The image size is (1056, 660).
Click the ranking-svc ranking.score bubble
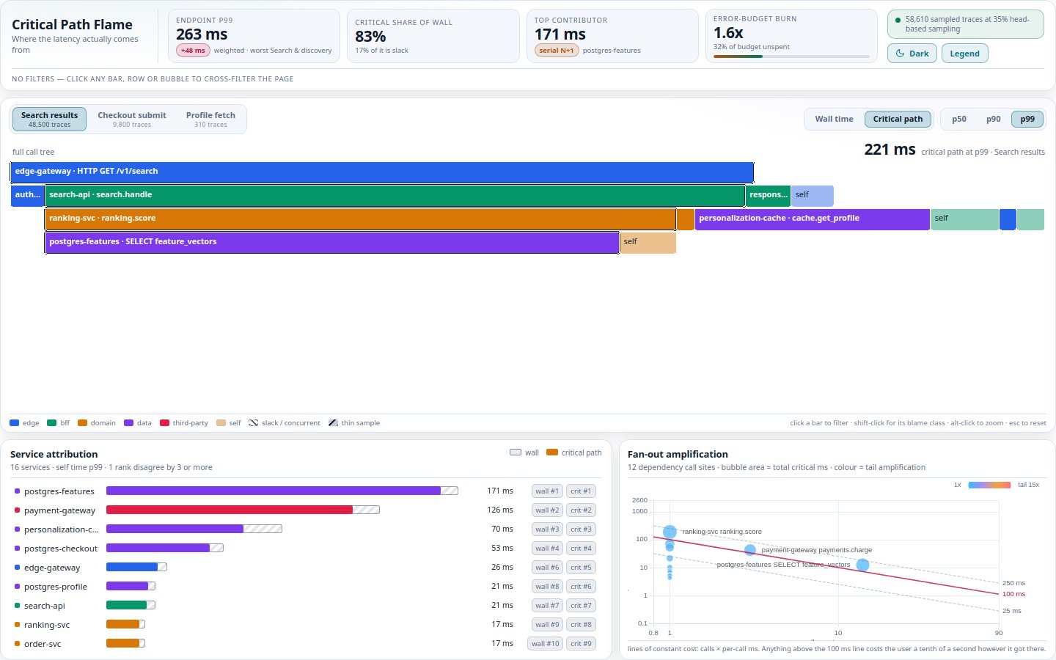coord(670,532)
